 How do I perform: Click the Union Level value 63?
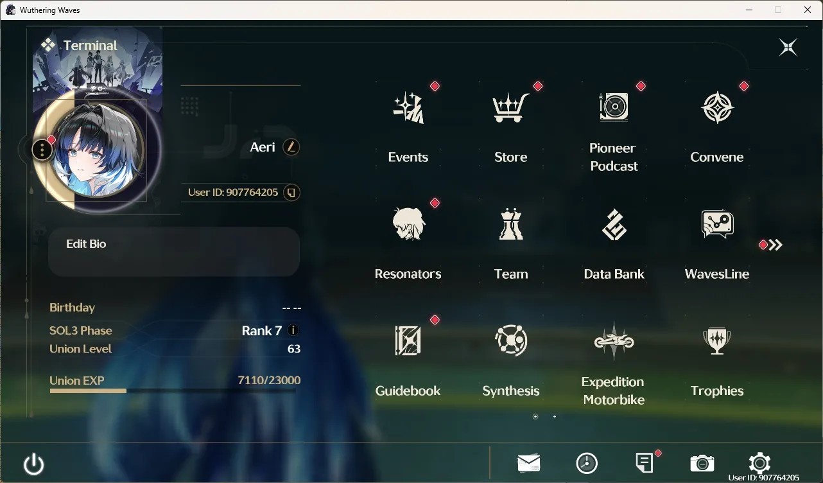pyautogui.click(x=294, y=349)
